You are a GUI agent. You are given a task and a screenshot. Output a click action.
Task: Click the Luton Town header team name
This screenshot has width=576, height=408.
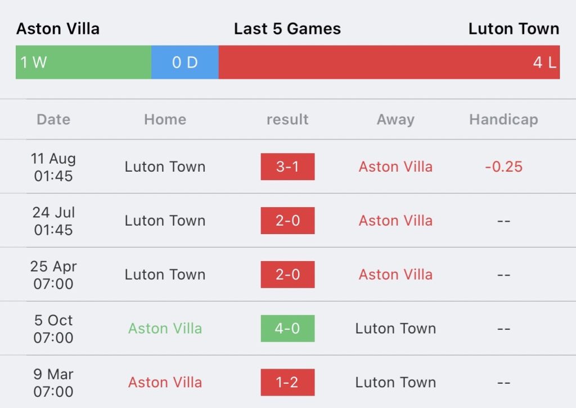point(514,29)
